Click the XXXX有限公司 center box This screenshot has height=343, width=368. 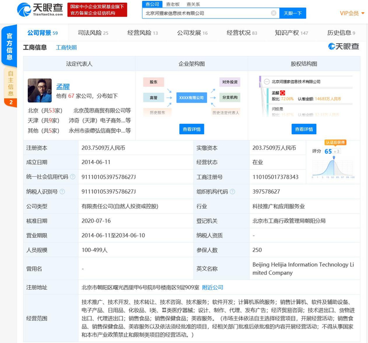pos(191,97)
